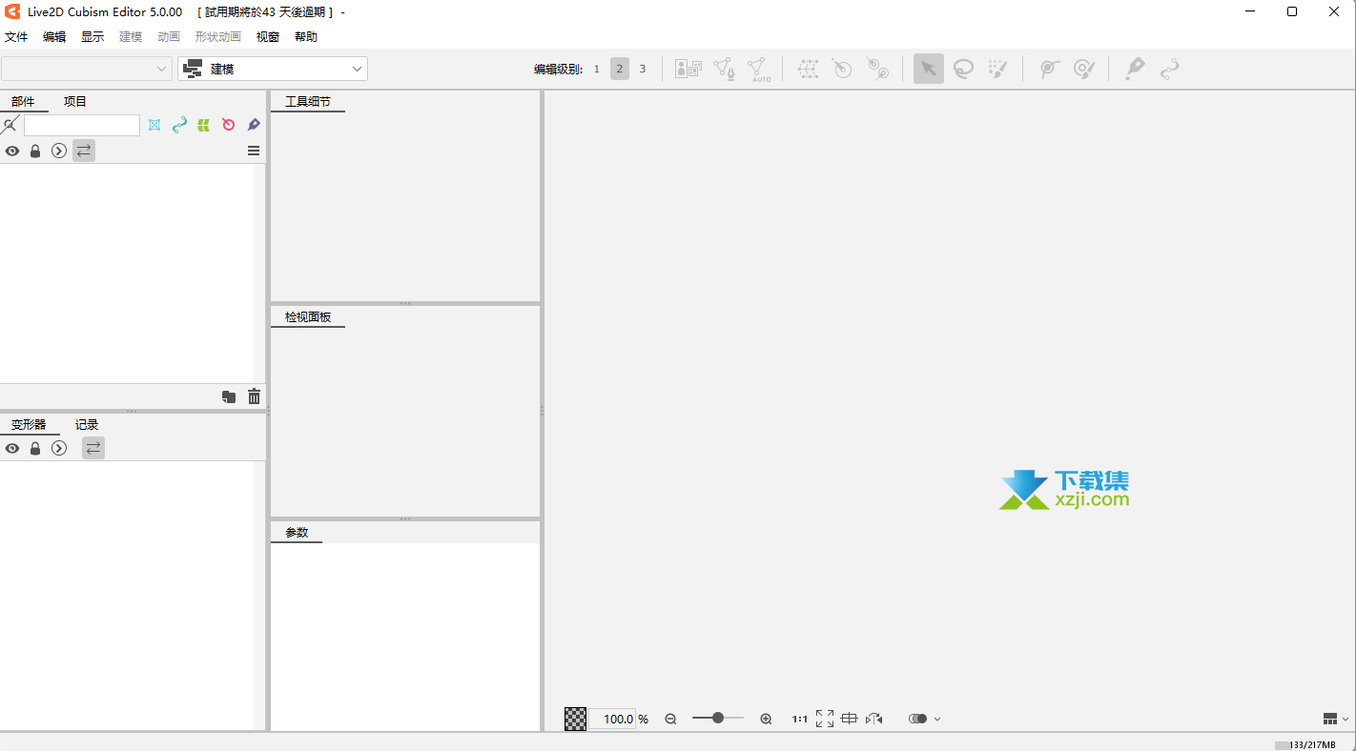This screenshot has height=751, width=1356.
Task: Filter parts by green warp deformer icon
Action: click(x=204, y=125)
